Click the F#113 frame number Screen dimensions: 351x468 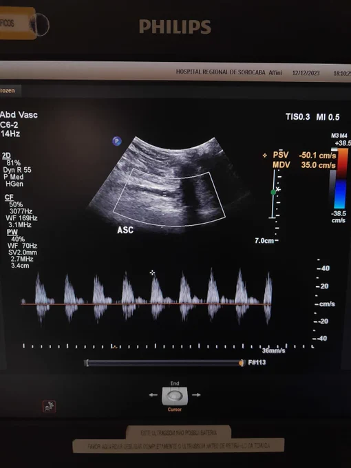coord(257,362)
